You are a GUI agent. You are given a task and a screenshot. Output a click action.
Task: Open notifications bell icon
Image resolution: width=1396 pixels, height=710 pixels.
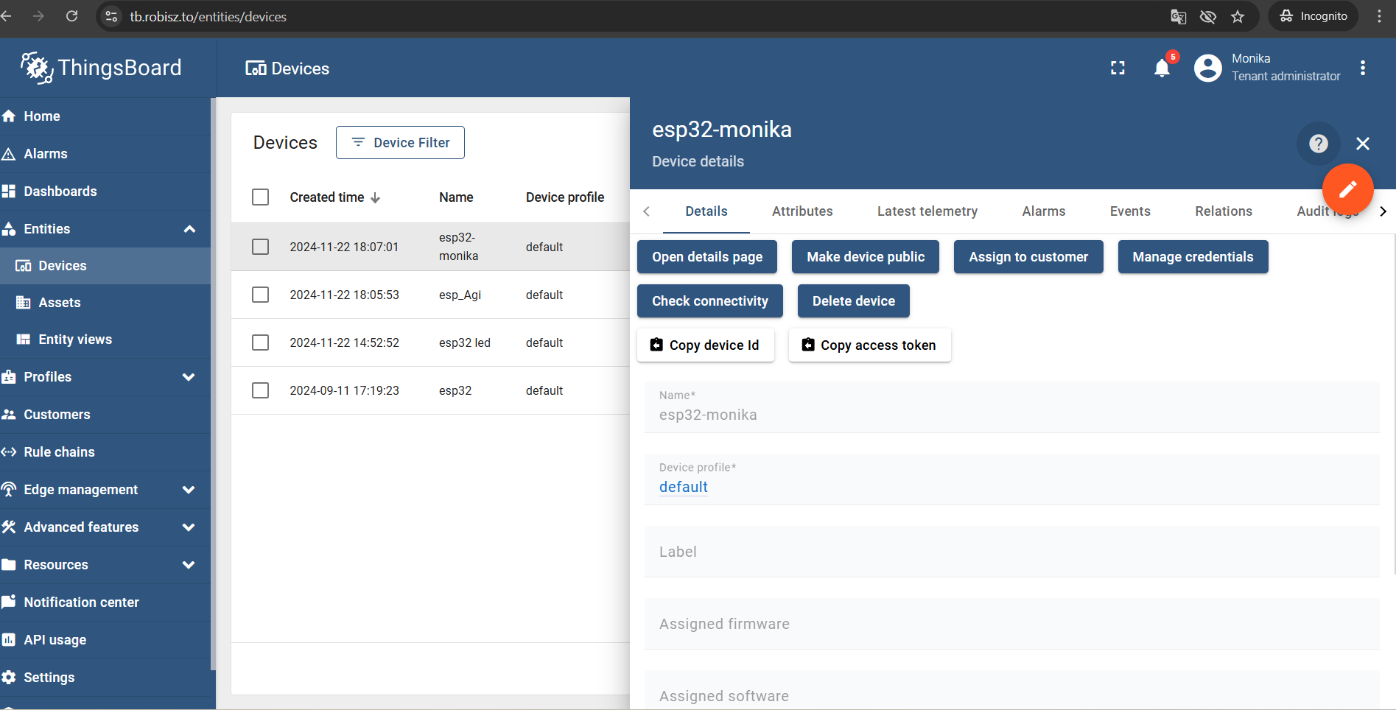1162,68
